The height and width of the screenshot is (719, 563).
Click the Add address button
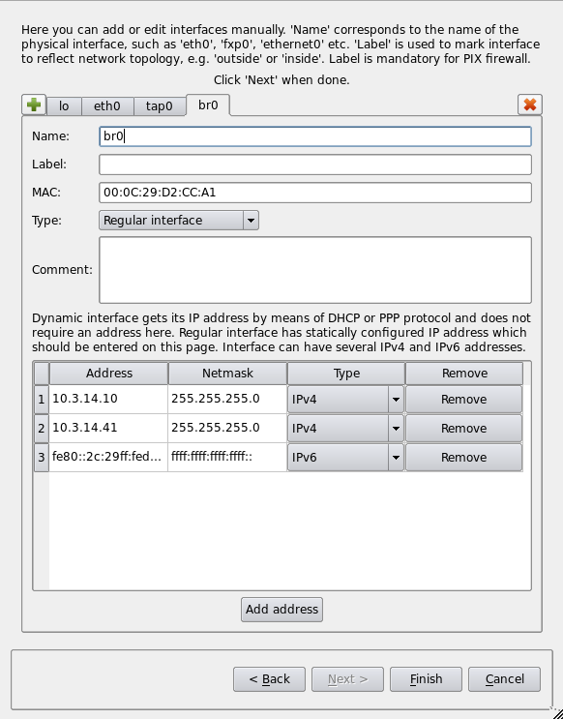(x=281, y=610)
